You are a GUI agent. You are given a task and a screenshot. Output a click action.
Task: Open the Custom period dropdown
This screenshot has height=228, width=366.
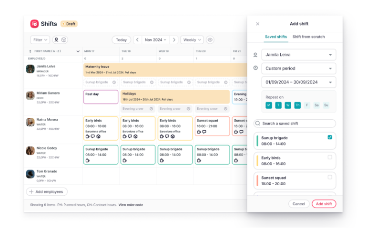[x=299, y=68]
